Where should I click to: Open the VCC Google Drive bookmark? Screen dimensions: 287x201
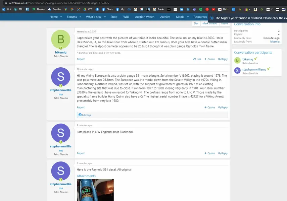coord(88,9)
